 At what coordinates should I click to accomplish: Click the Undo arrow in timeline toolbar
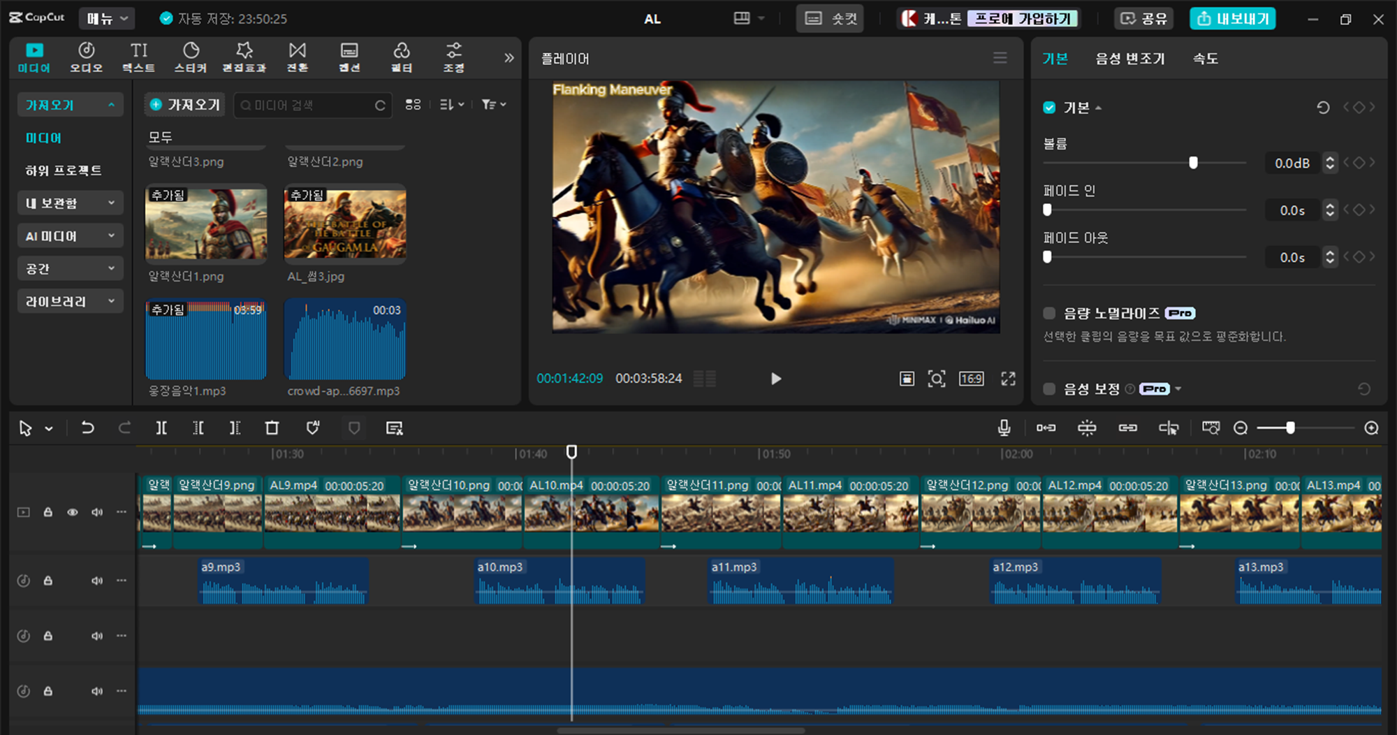pyautogui.click(x=87, y=428)
